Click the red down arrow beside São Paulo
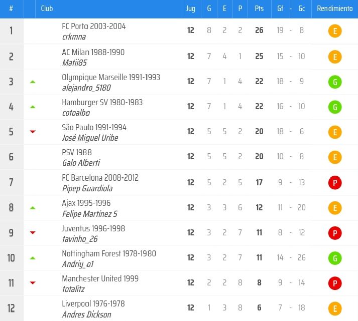This screenshot has height=321, width=358. [33, 132]
